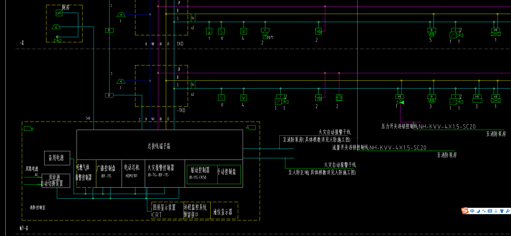
Task: Select the 消防控制室 room label
Action: [37, 207]
